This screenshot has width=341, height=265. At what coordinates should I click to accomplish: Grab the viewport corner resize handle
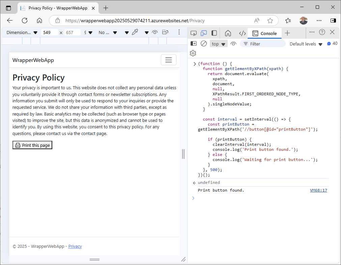(183, 259)
